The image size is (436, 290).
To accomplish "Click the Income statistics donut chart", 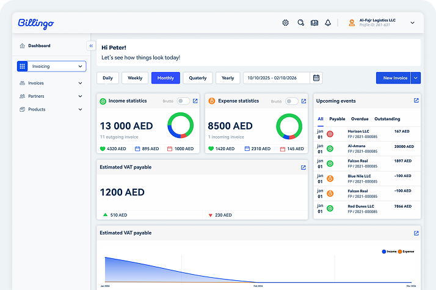I will click(x=181, y=126).
